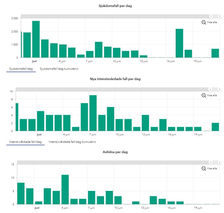Image resolution: width=224 pixels, height=213 pixels.
Task: Switch to Sjukdomsfall/dag kumulativt tab
Action: point(59,69)
